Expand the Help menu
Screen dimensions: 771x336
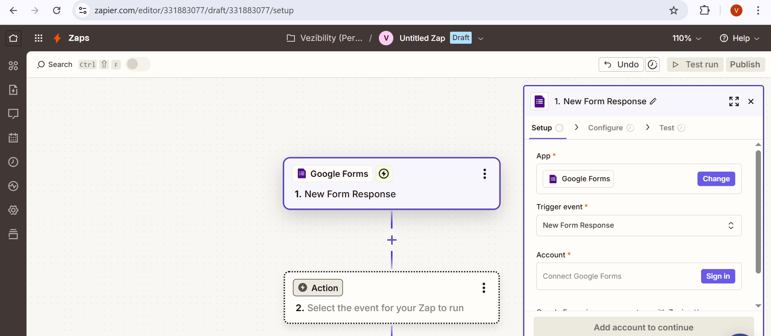[740, 38]
